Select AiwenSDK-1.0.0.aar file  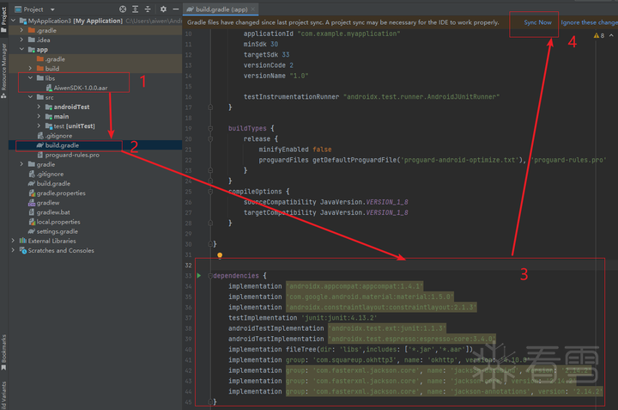point(77,88)
